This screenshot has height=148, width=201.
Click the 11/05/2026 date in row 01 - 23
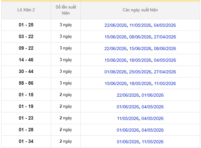point(128,118)
